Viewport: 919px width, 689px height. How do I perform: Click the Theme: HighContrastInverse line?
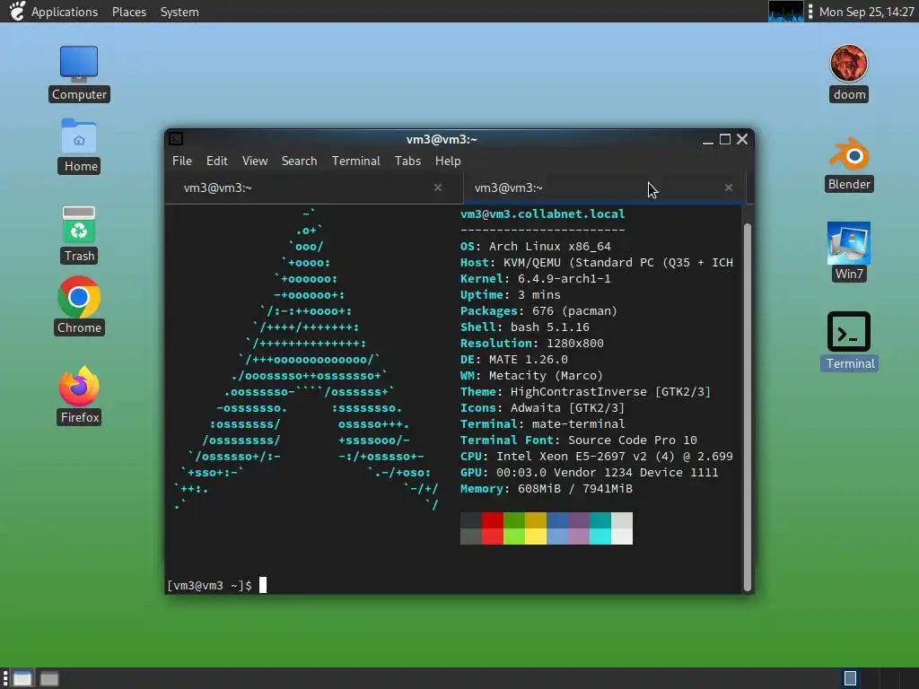pos(585,391)
